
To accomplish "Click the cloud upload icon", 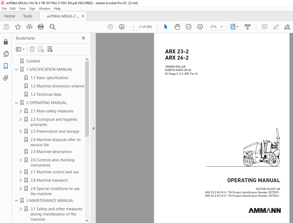I will pyautogui.click(x=29, y=27).
